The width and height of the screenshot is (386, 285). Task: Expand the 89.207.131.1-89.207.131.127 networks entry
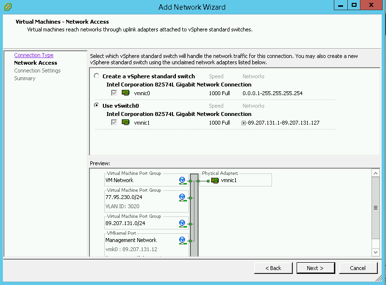click(243, 123)
